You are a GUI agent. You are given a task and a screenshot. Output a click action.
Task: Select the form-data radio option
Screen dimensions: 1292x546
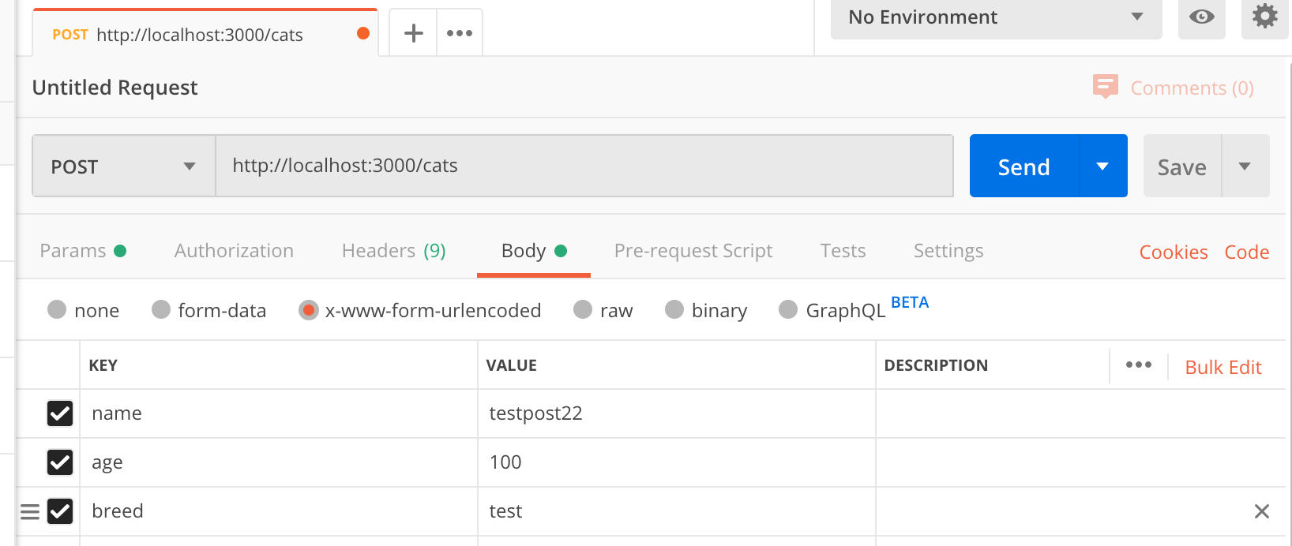161,310
